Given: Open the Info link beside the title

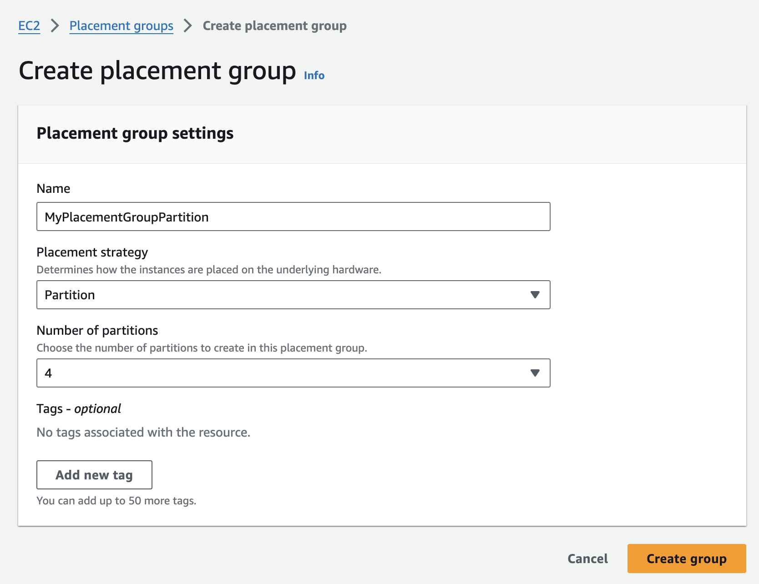Looking at the screenshot, I should point(314,76).
